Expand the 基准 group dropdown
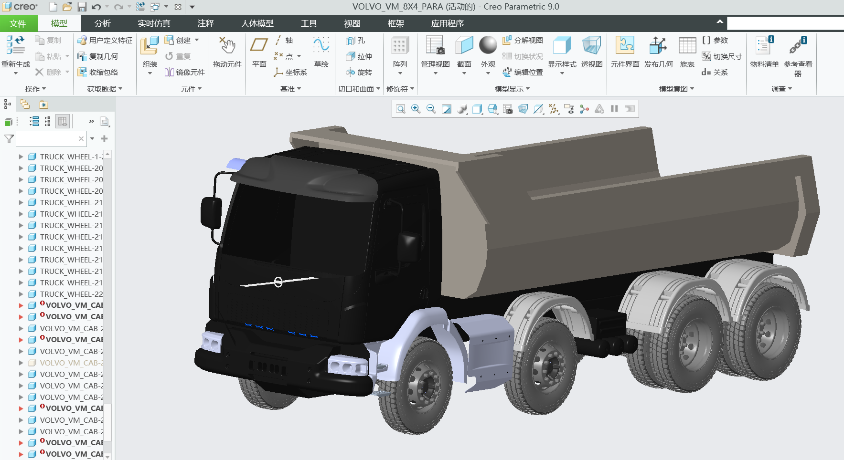Viewport: 844px width, 460px height. point(291,89)
